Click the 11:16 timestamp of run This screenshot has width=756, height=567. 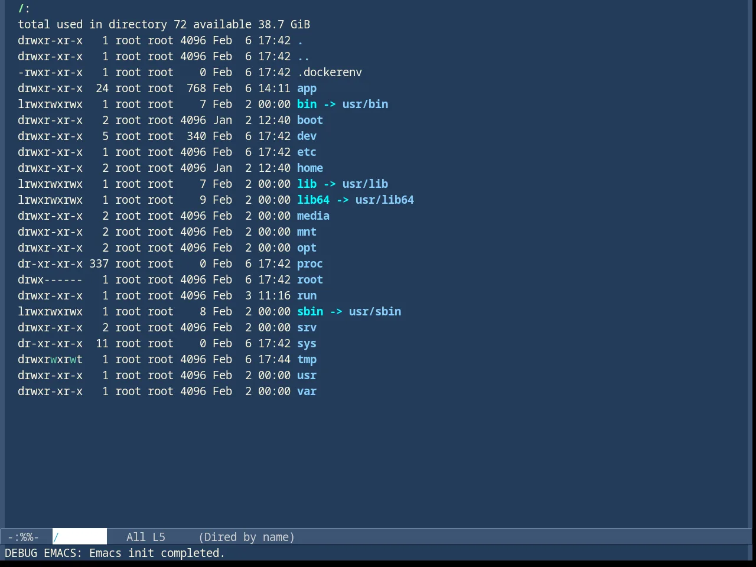[x=274, y=295]
